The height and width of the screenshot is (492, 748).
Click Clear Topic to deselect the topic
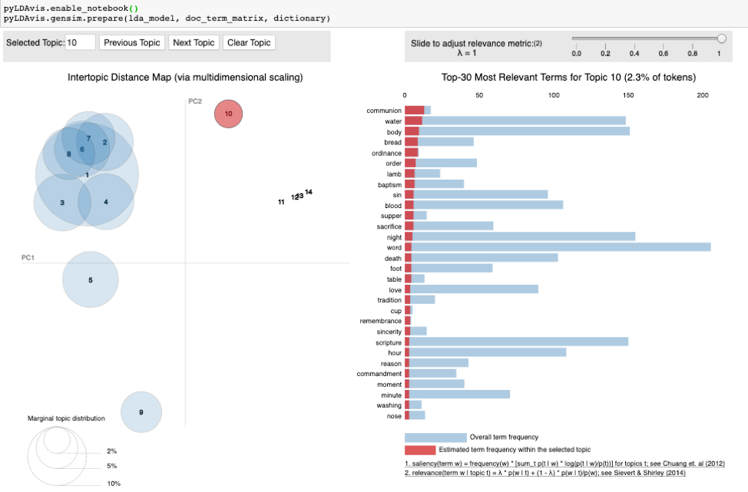tap(248, 42)
